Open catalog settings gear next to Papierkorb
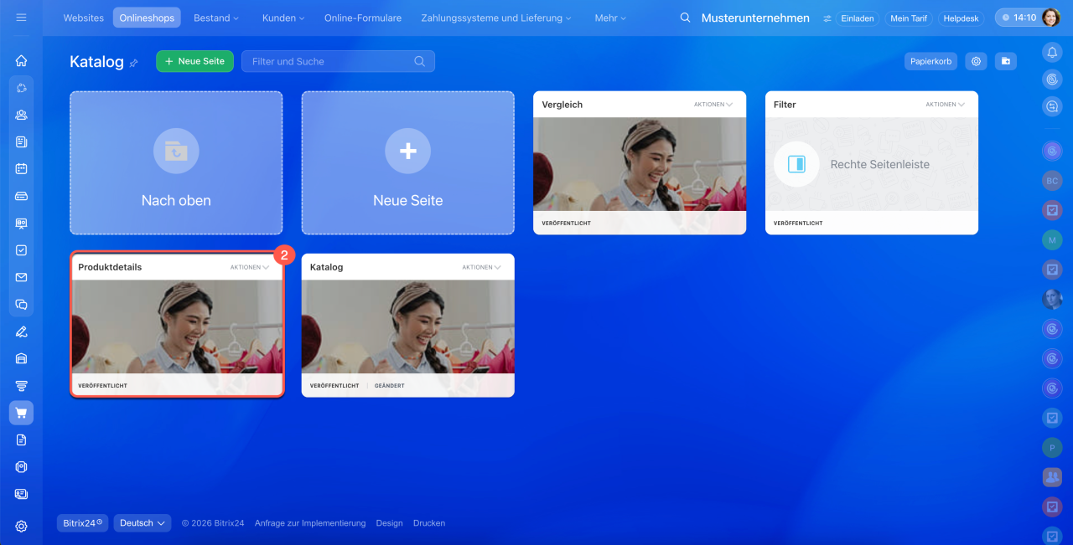The image size is (1073, 545). pos(976,61)
